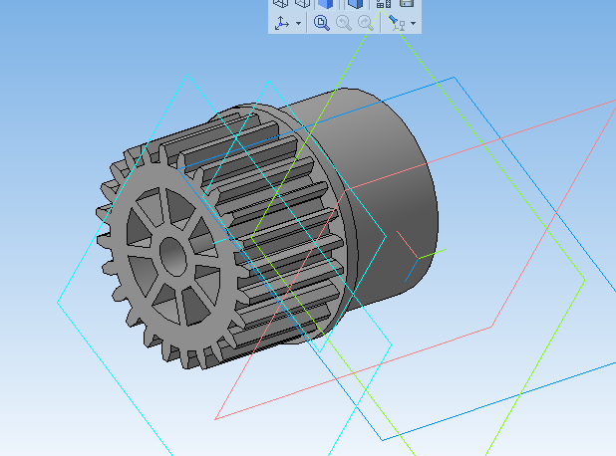This screenshot has height=456, width=616.
Task: Click the flashlight scene lighting icon
Action: click(397, 23)
